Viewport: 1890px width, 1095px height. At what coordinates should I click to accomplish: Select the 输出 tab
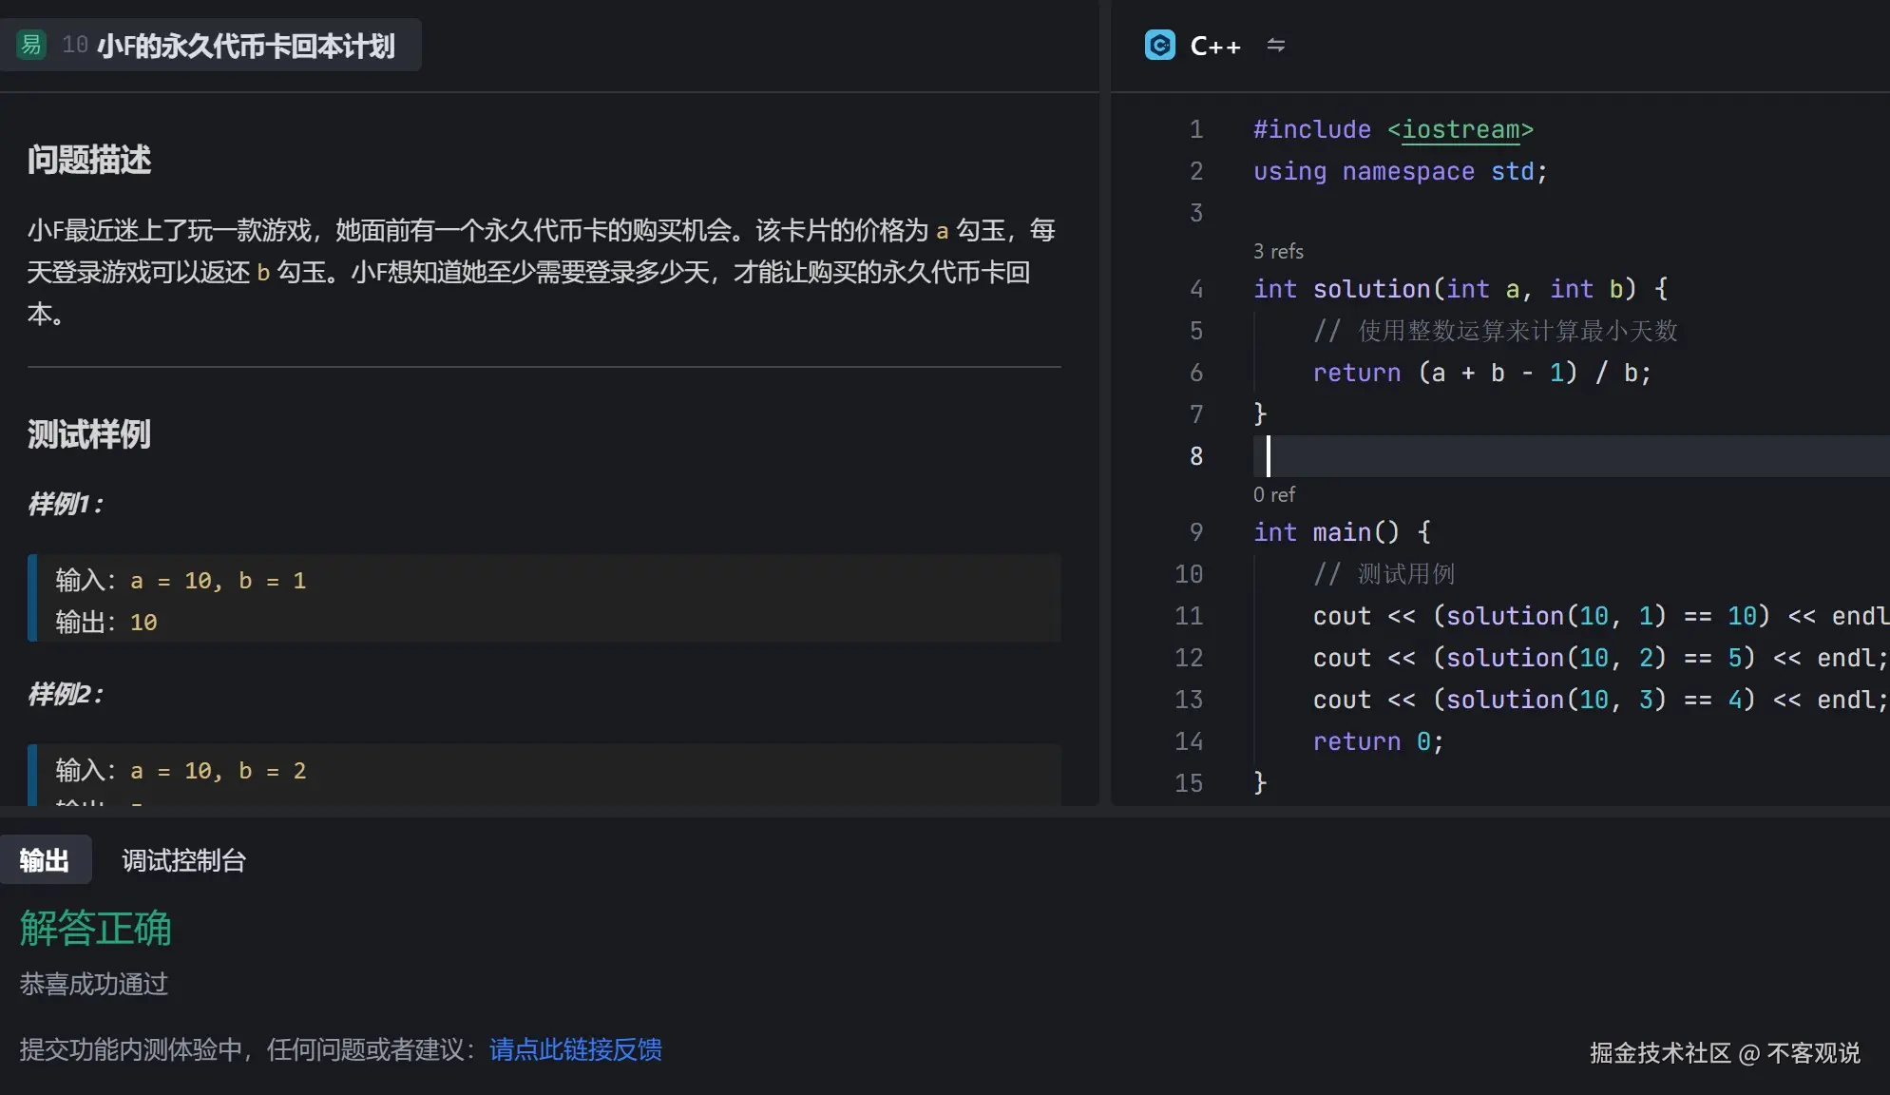(x=45, y=860)
